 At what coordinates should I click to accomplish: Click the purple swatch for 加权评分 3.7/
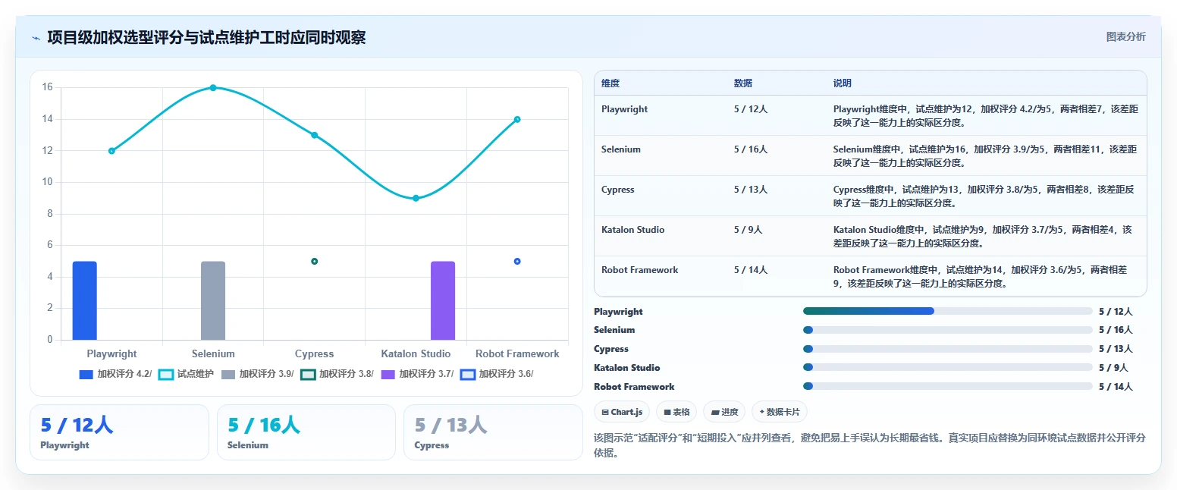tap(388, 374)
